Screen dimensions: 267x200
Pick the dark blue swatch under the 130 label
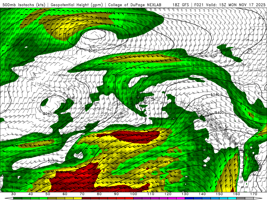[189, 198]
